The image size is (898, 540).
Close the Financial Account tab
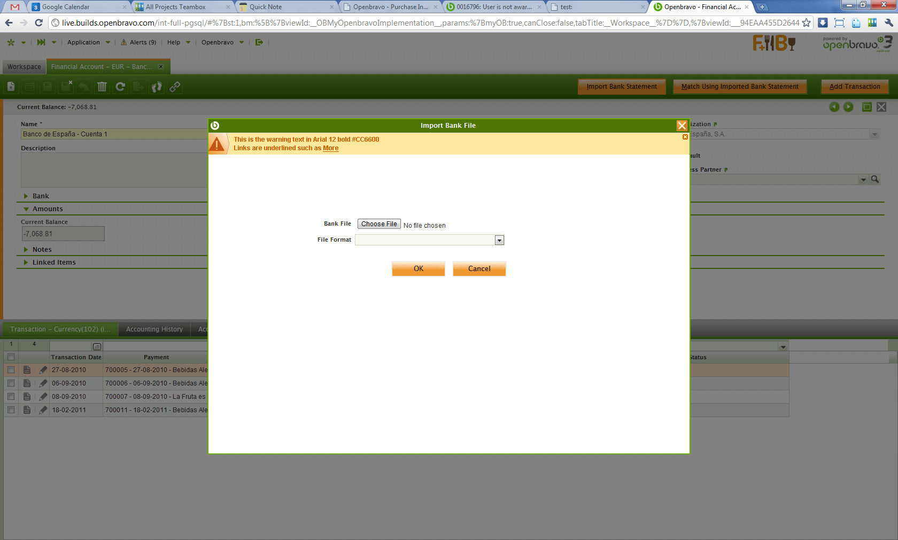[x=161, y=67]
